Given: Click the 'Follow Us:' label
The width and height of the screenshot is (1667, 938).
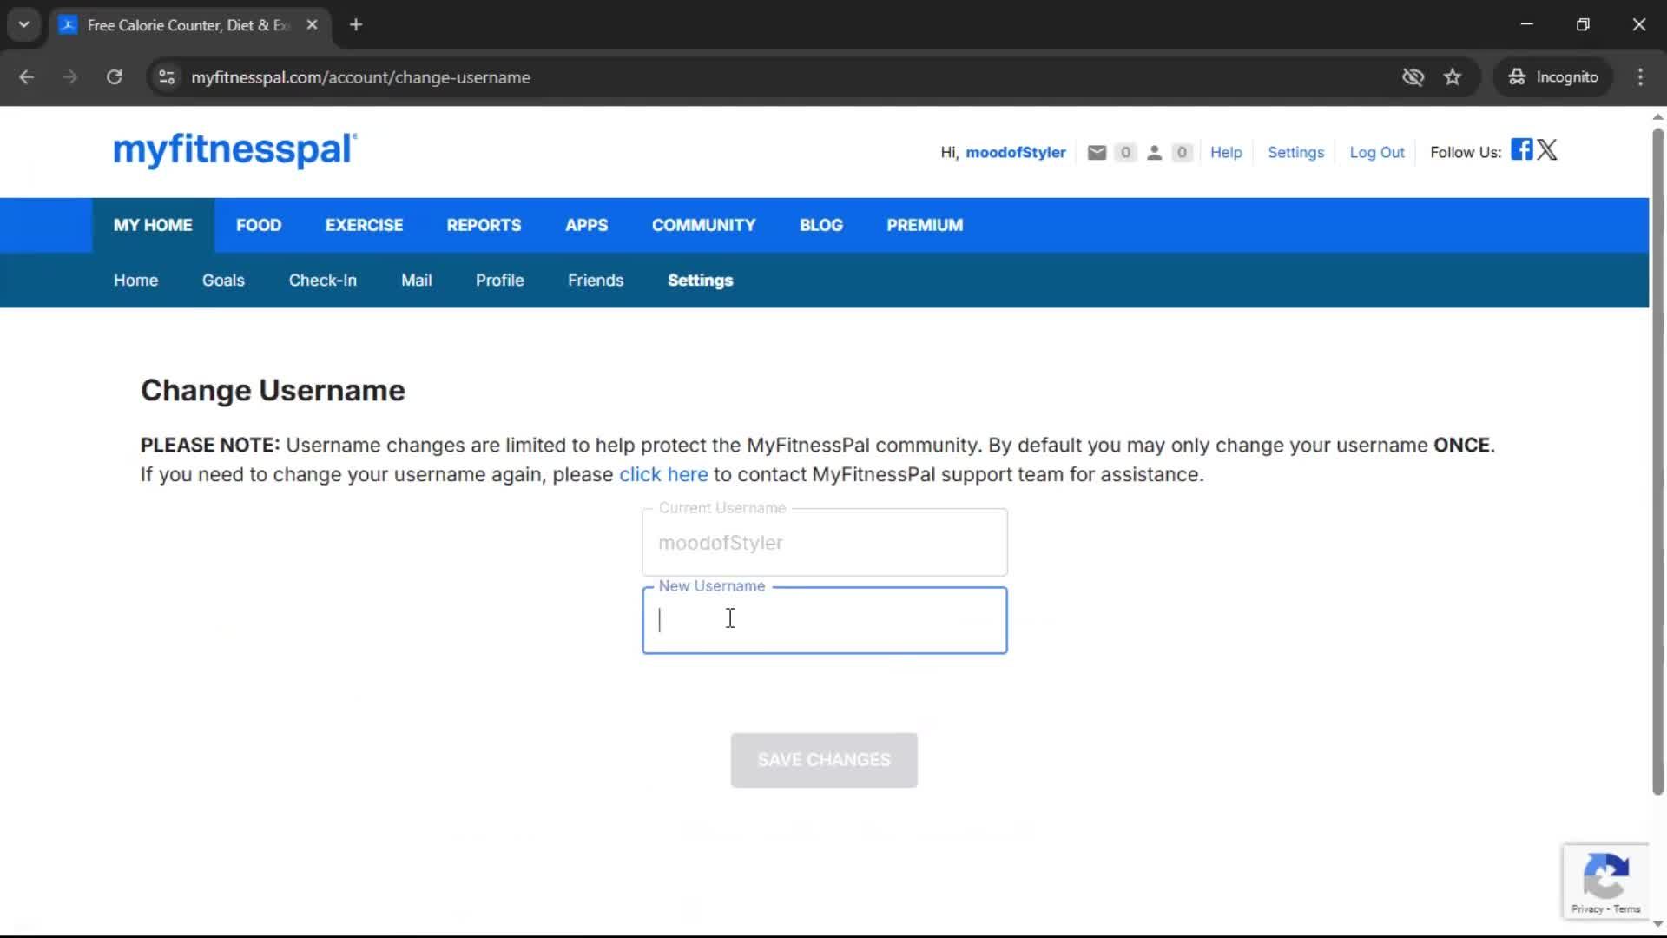Looking at the screenshot, I should (x=1466, y=153).
